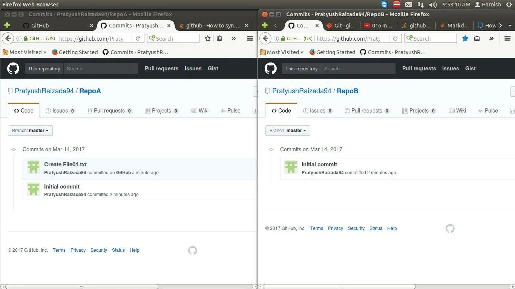This screenshot has height=289, width=515.
Task: Click GitHub octocat logo in RepoB header
Action: [x=271, y=68]
